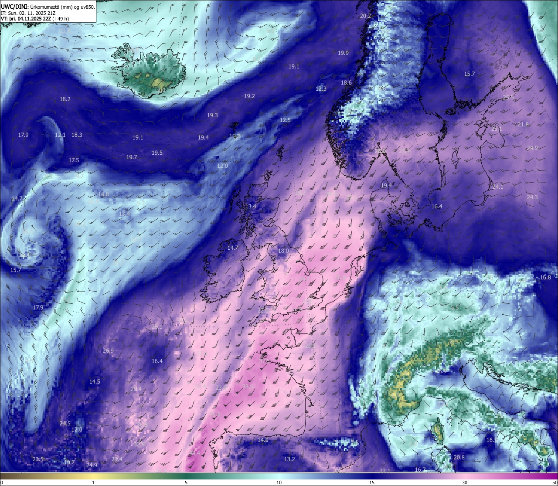This screenshot has width=558, height=486.
Task: Click the 19.2 value label
Action: [x=249, y=96]
